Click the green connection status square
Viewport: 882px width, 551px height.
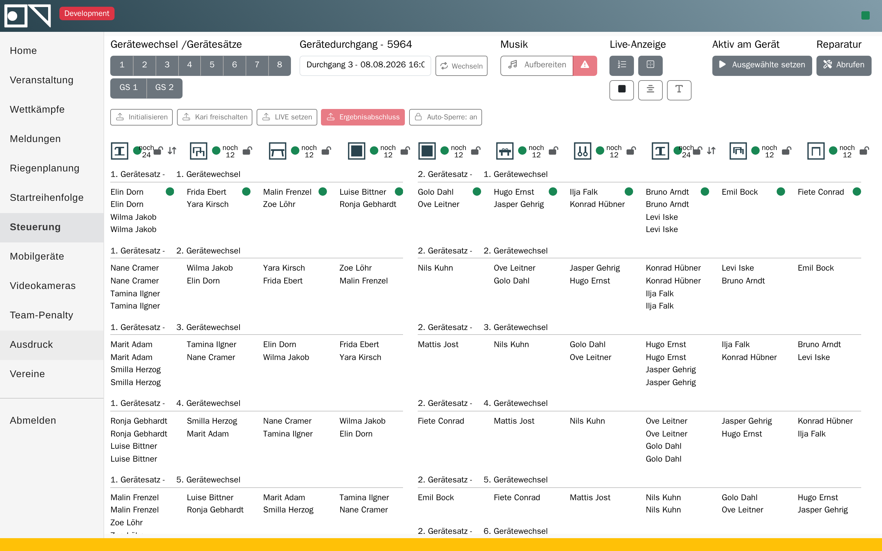[x=865, y=15]
